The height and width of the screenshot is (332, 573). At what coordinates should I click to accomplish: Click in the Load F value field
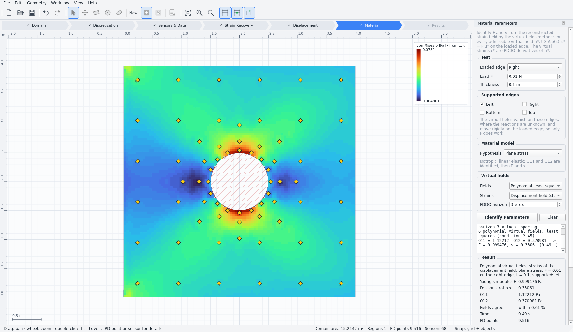click(x=532, y=76)
